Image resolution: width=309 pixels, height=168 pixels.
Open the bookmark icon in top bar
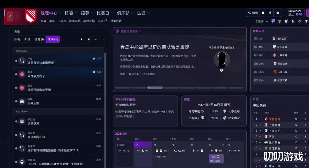pos(263,13)
